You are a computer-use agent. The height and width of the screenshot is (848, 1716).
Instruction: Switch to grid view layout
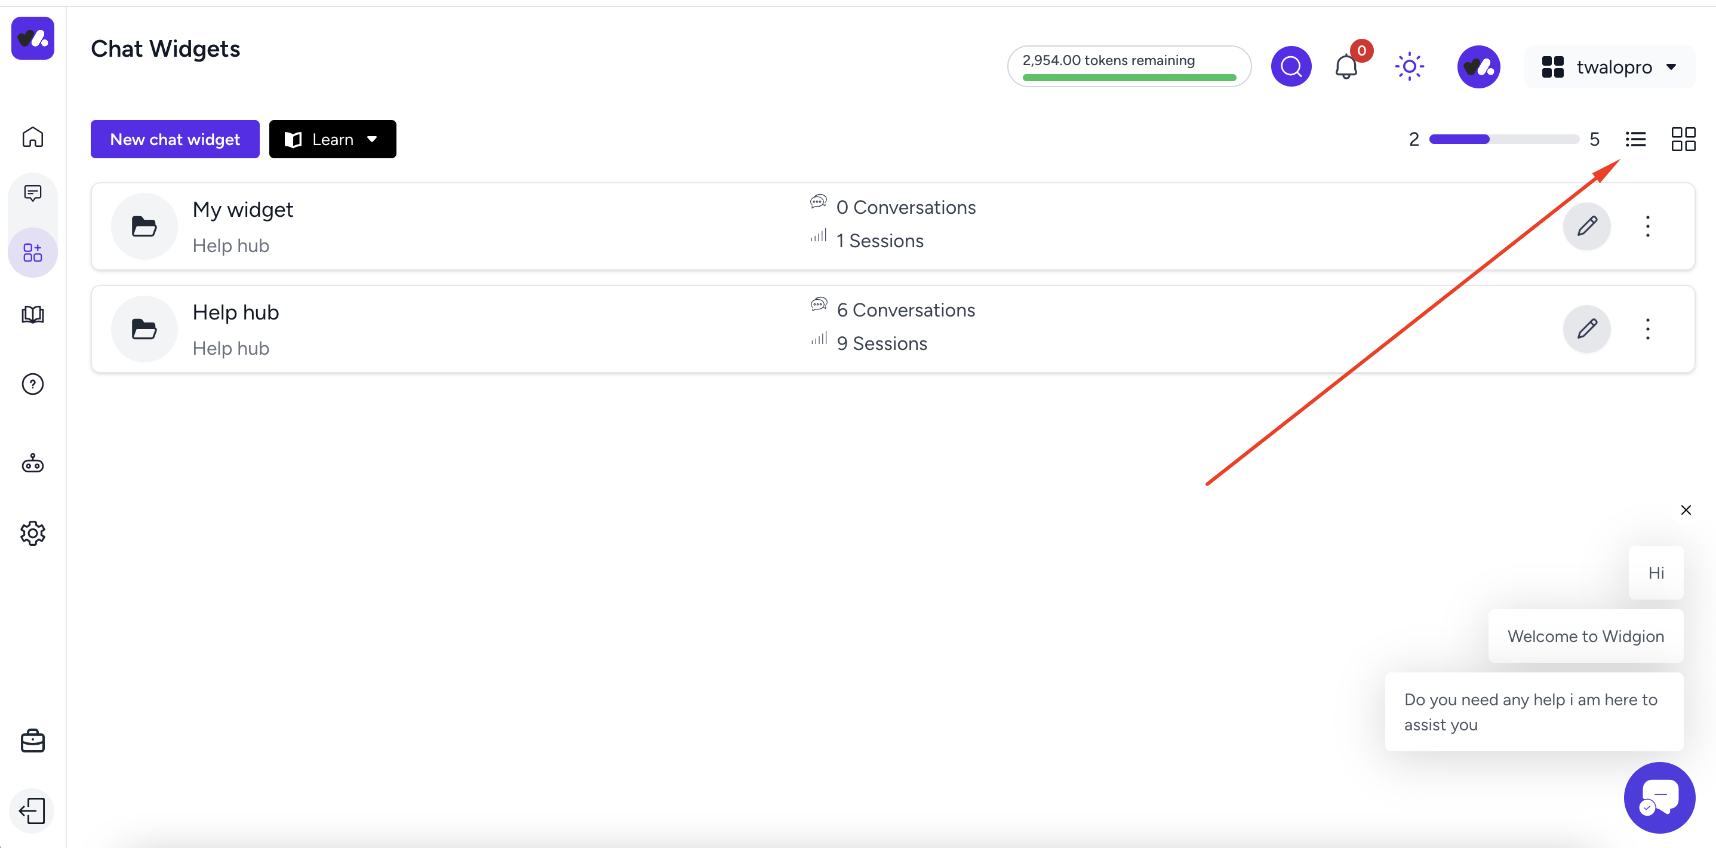tap(1683, 139)
